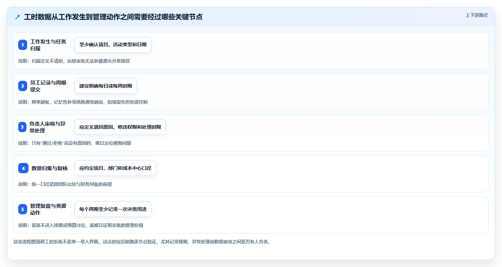Click the 每个周期至少记录一次决策用途 pill

pyautogui.click(x=113, y=209)
